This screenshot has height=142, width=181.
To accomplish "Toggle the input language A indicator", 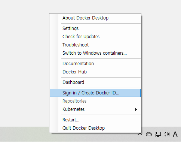I will pos(175,134).
